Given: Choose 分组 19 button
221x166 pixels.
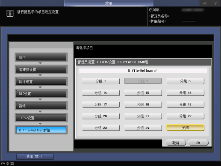Looking at the screenshot, I should click(185, 104).
